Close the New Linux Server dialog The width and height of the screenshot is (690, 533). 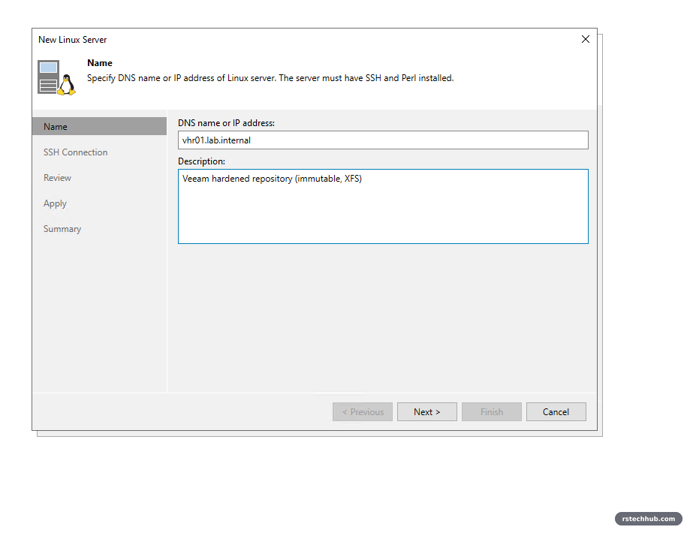pyautogui.click(x=586, y=39)
